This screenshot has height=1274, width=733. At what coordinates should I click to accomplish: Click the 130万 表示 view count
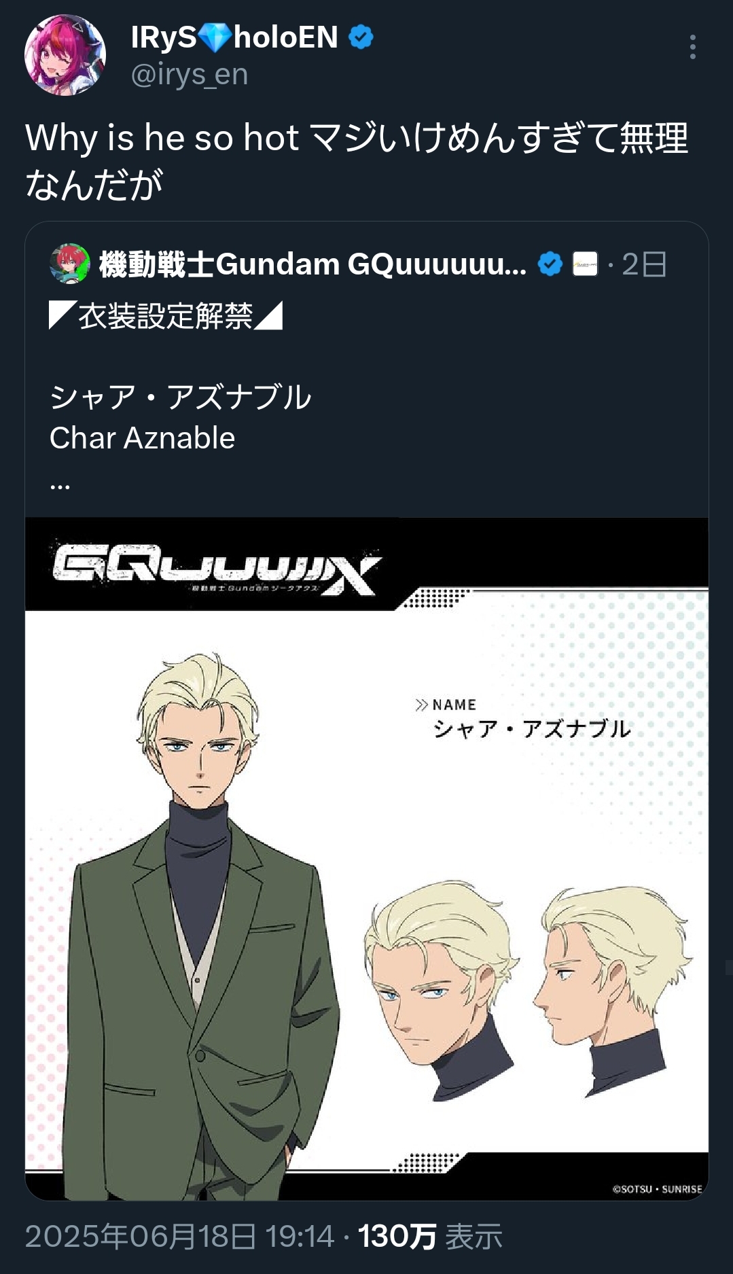(430, 1236)
